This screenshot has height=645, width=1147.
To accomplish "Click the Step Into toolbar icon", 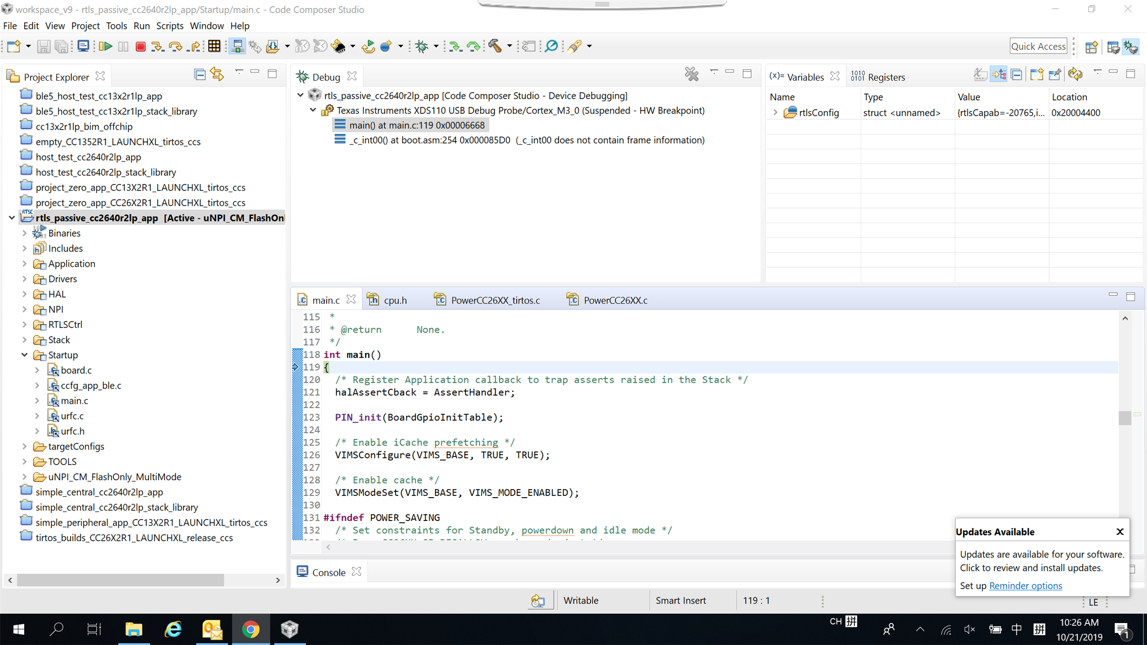I will coord(157,46).
